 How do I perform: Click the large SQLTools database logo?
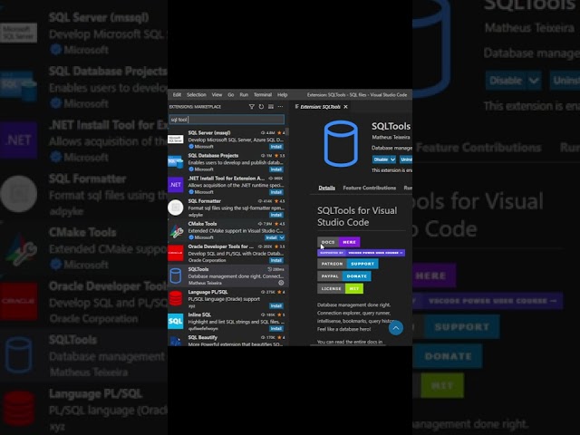[x=341, y=144]
